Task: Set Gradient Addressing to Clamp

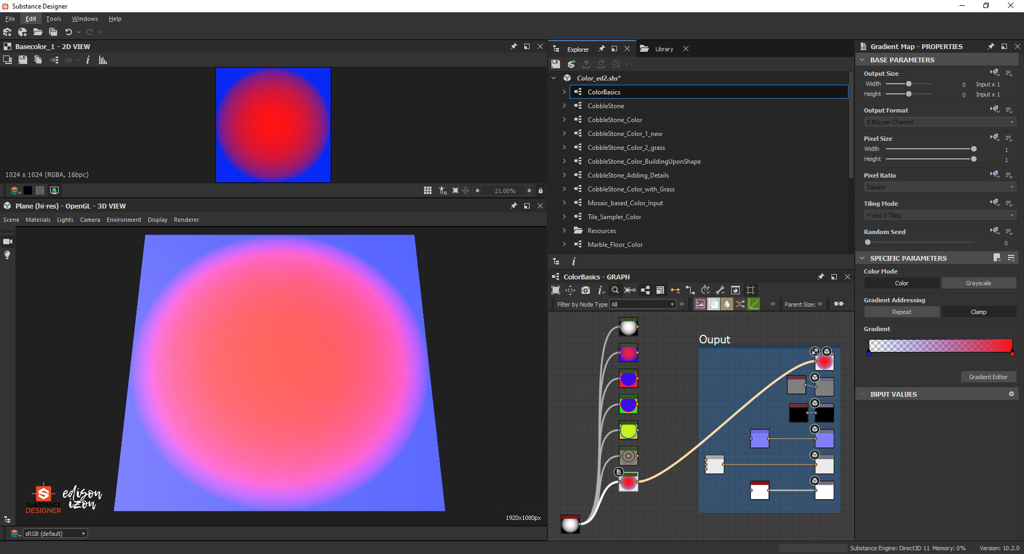Action: tap(979, 311)
